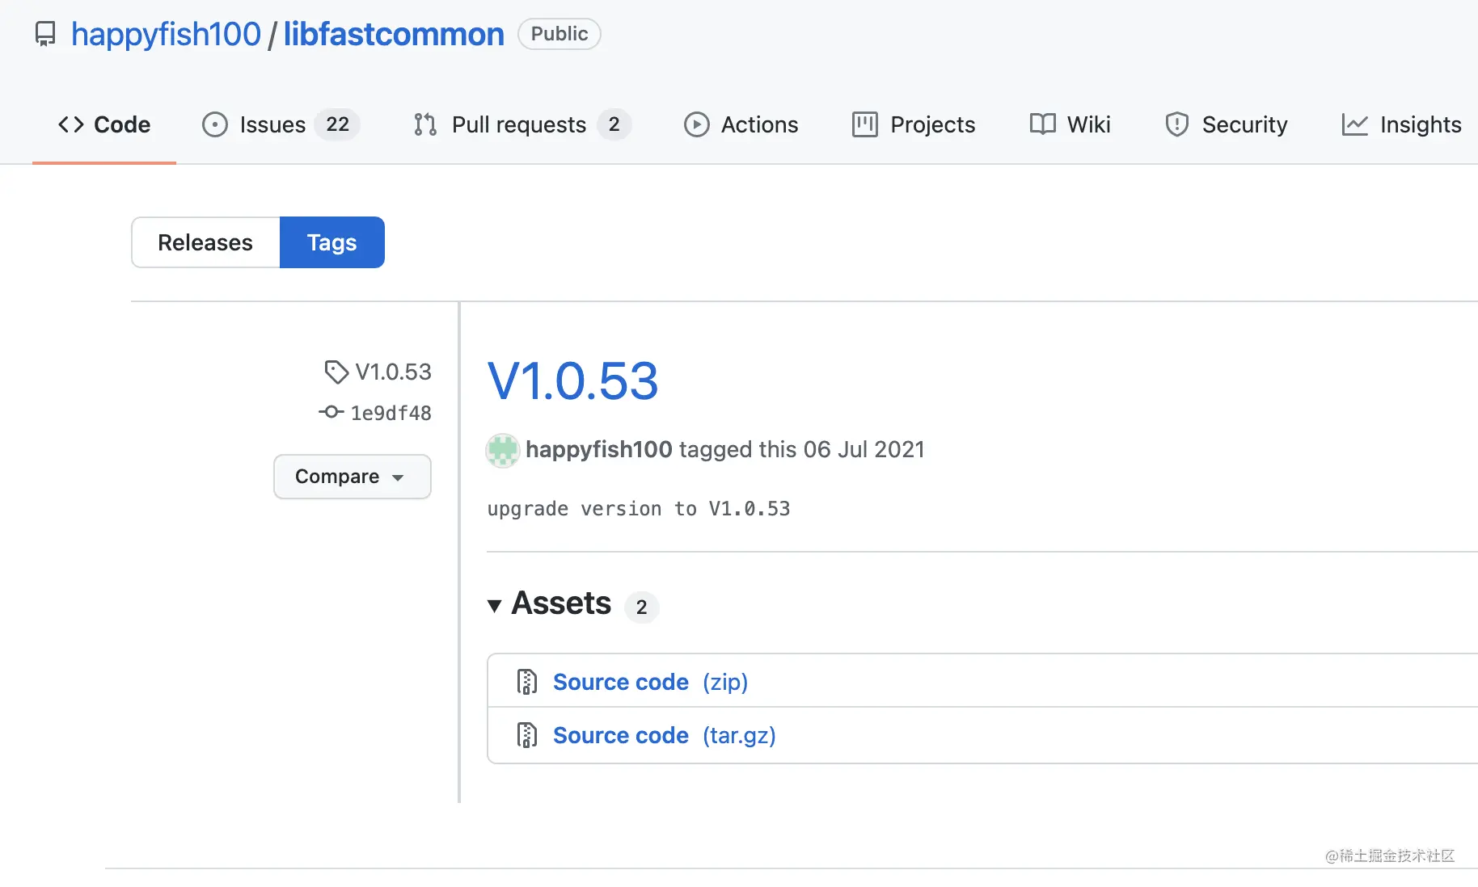Open the Projects tab
Screen dimensions: 1478x887
point(914,124)
